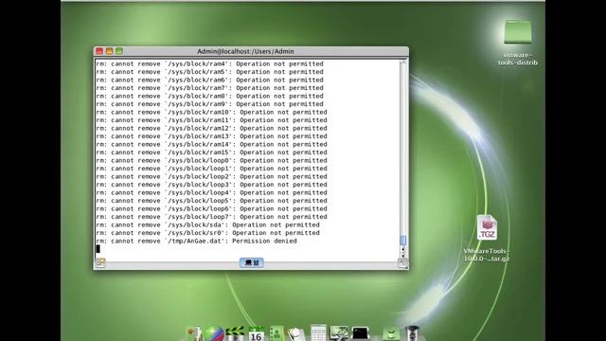Viewport: 606px width, 341px height.
Task: Click the /tmp/AnGae.dat Permission denied line
Action: pyautogui.click(x=196, y=241)
